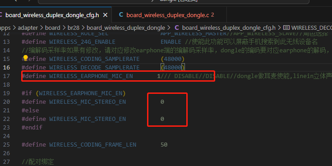Click the lightbulb quick-fix icon on line 15
This screenshot has width=332, height=166.
pyautogui.click(x=25, y=58)
